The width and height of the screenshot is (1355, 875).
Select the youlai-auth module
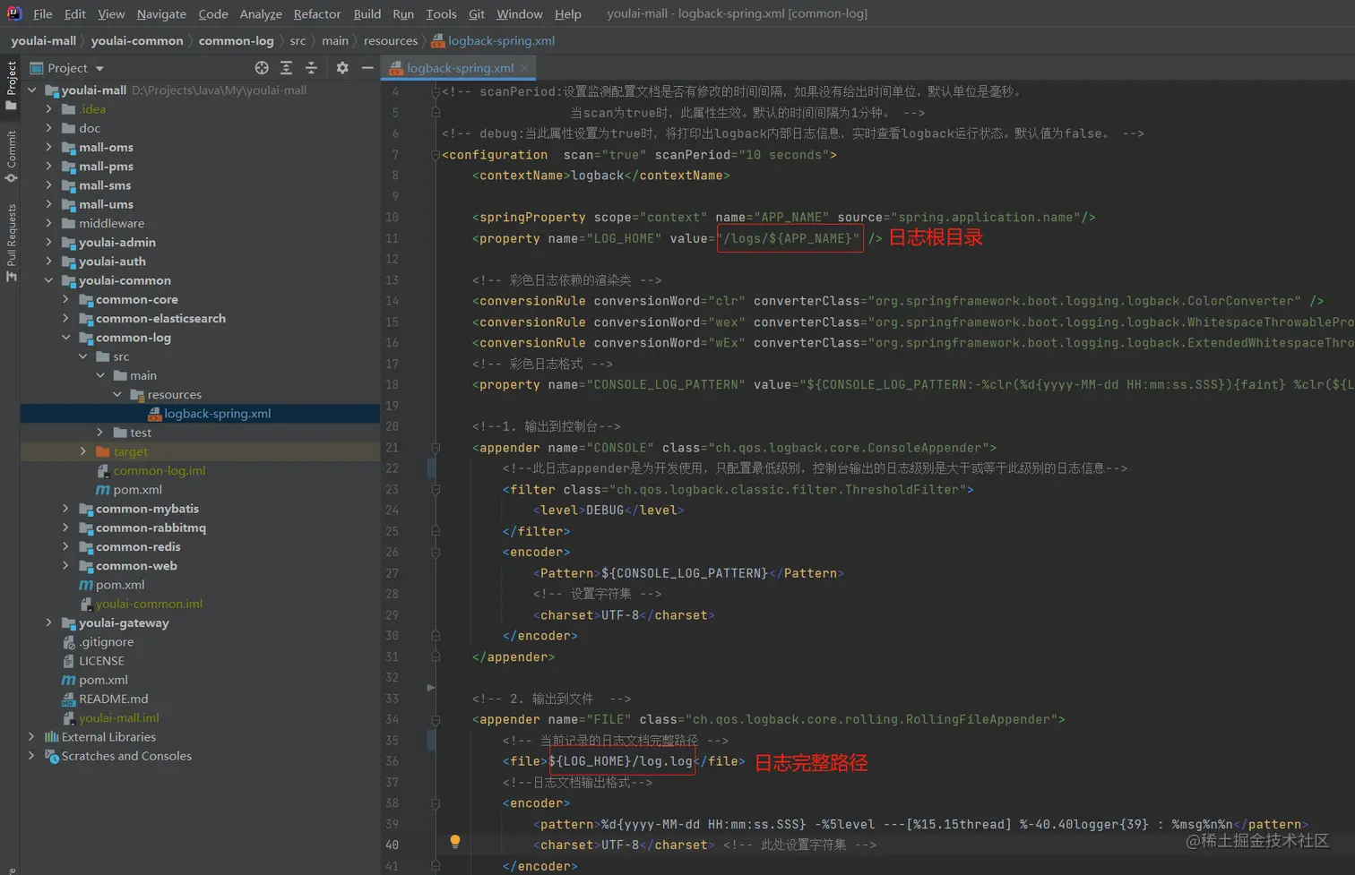point(112,262)
